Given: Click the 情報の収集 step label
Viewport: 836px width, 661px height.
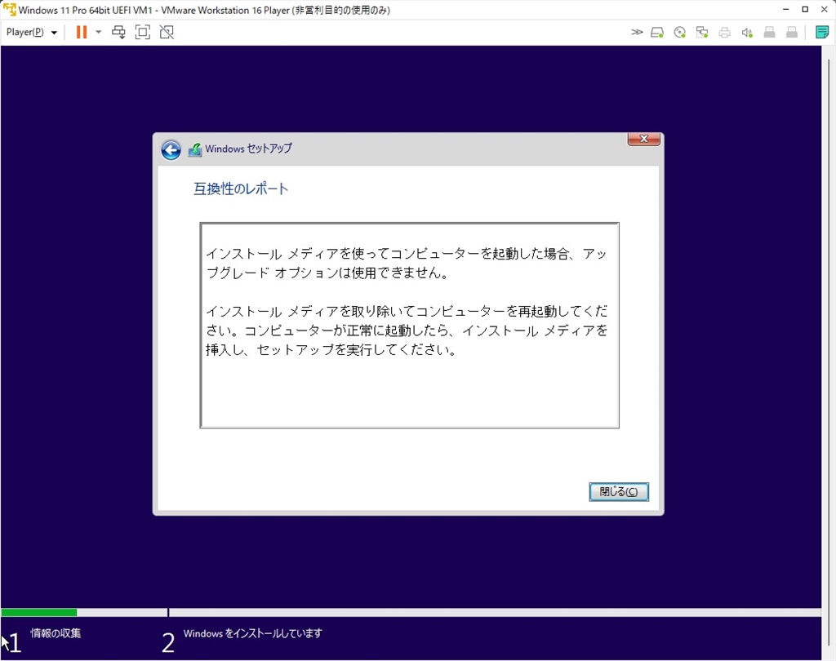Looking at the screenshot, I should click(56, 633).
